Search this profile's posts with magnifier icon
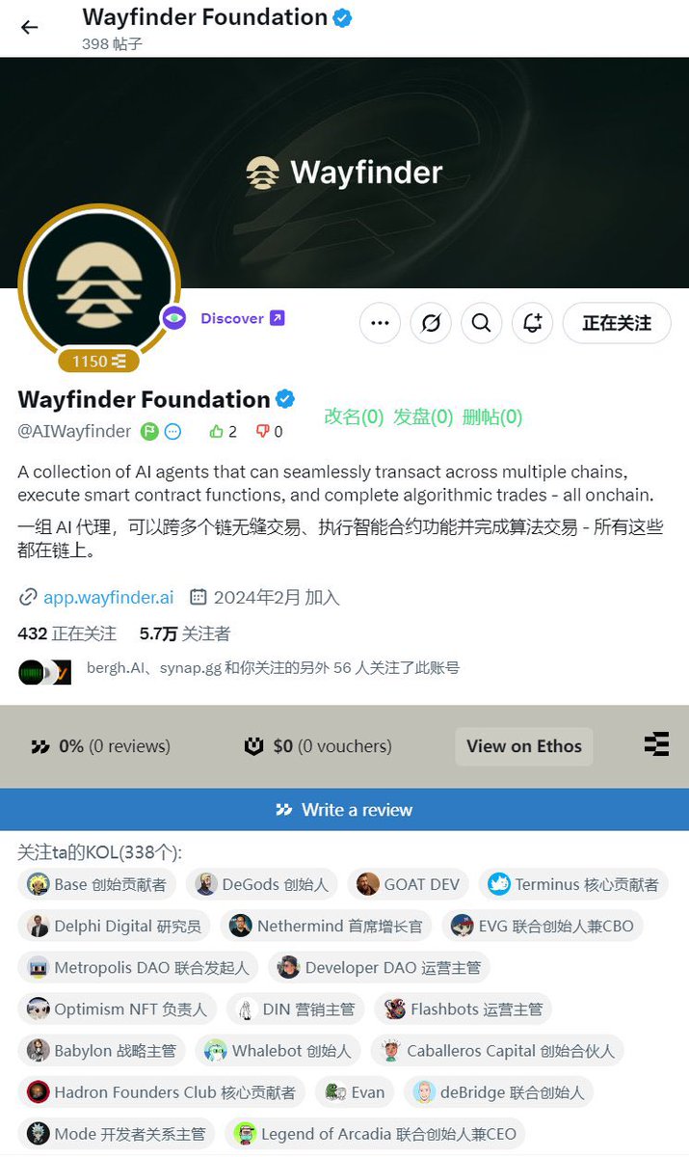 481,323
